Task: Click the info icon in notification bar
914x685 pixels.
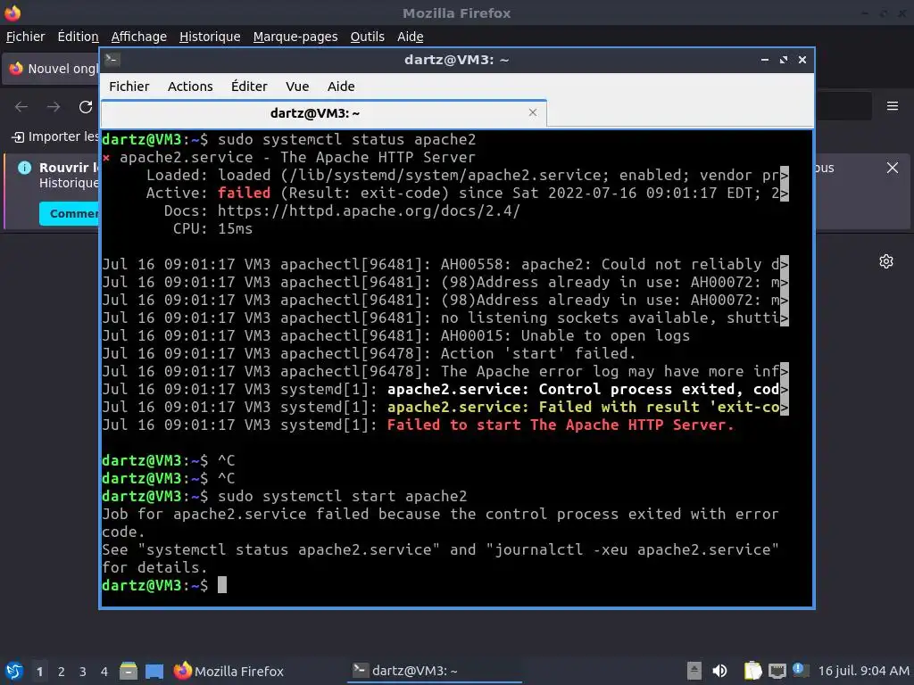Action: tap(24, 168)
